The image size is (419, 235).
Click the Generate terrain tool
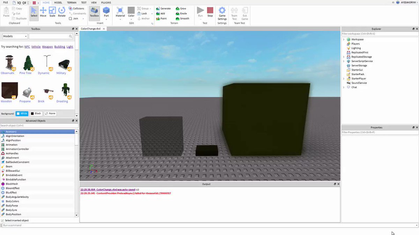(x=163, y=8)
